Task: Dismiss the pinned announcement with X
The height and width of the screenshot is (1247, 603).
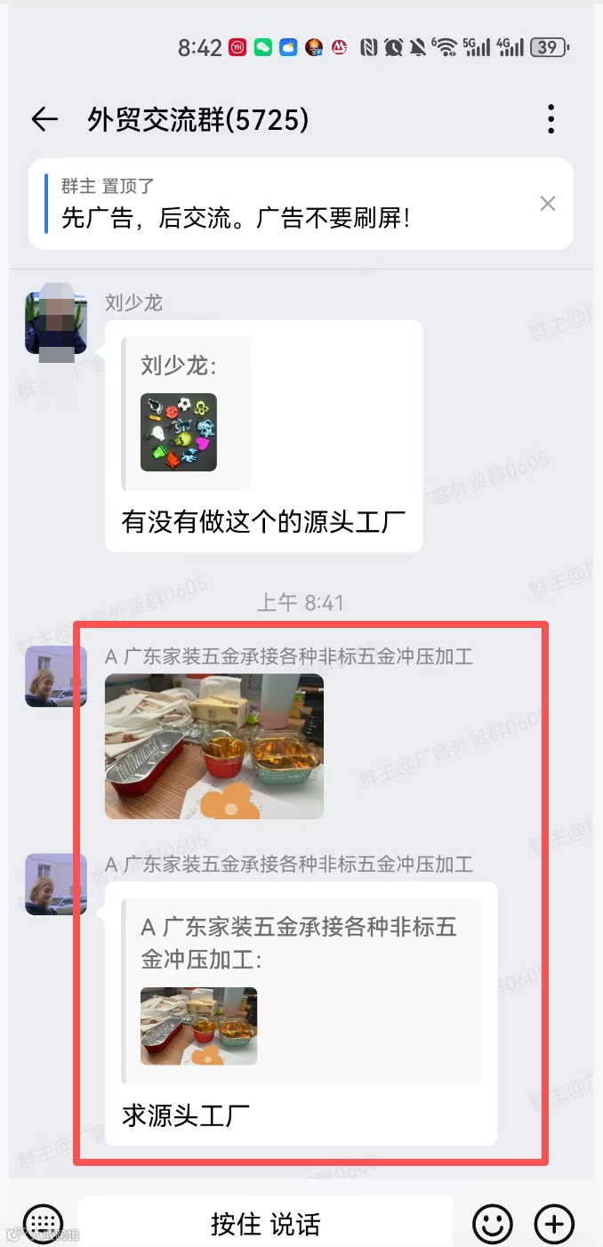Action: (x=548, y=204)
